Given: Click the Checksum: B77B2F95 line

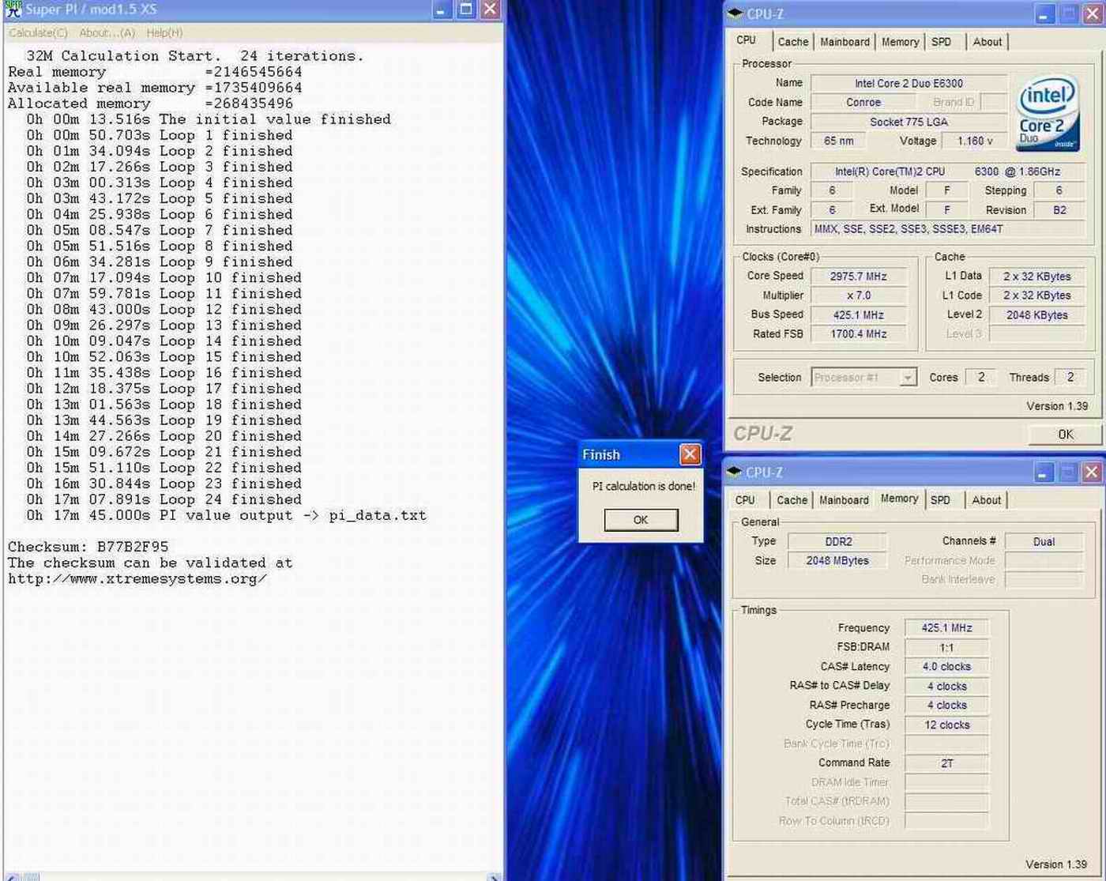Looking at the screenshot, I should (88, 547).
